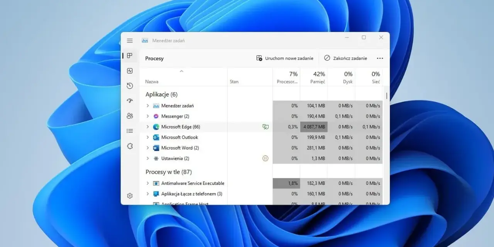This screenshot has width=494, height=247.
Task: Click the Aplikacja Łącze z telefonem icon
Action: [156, 194]
